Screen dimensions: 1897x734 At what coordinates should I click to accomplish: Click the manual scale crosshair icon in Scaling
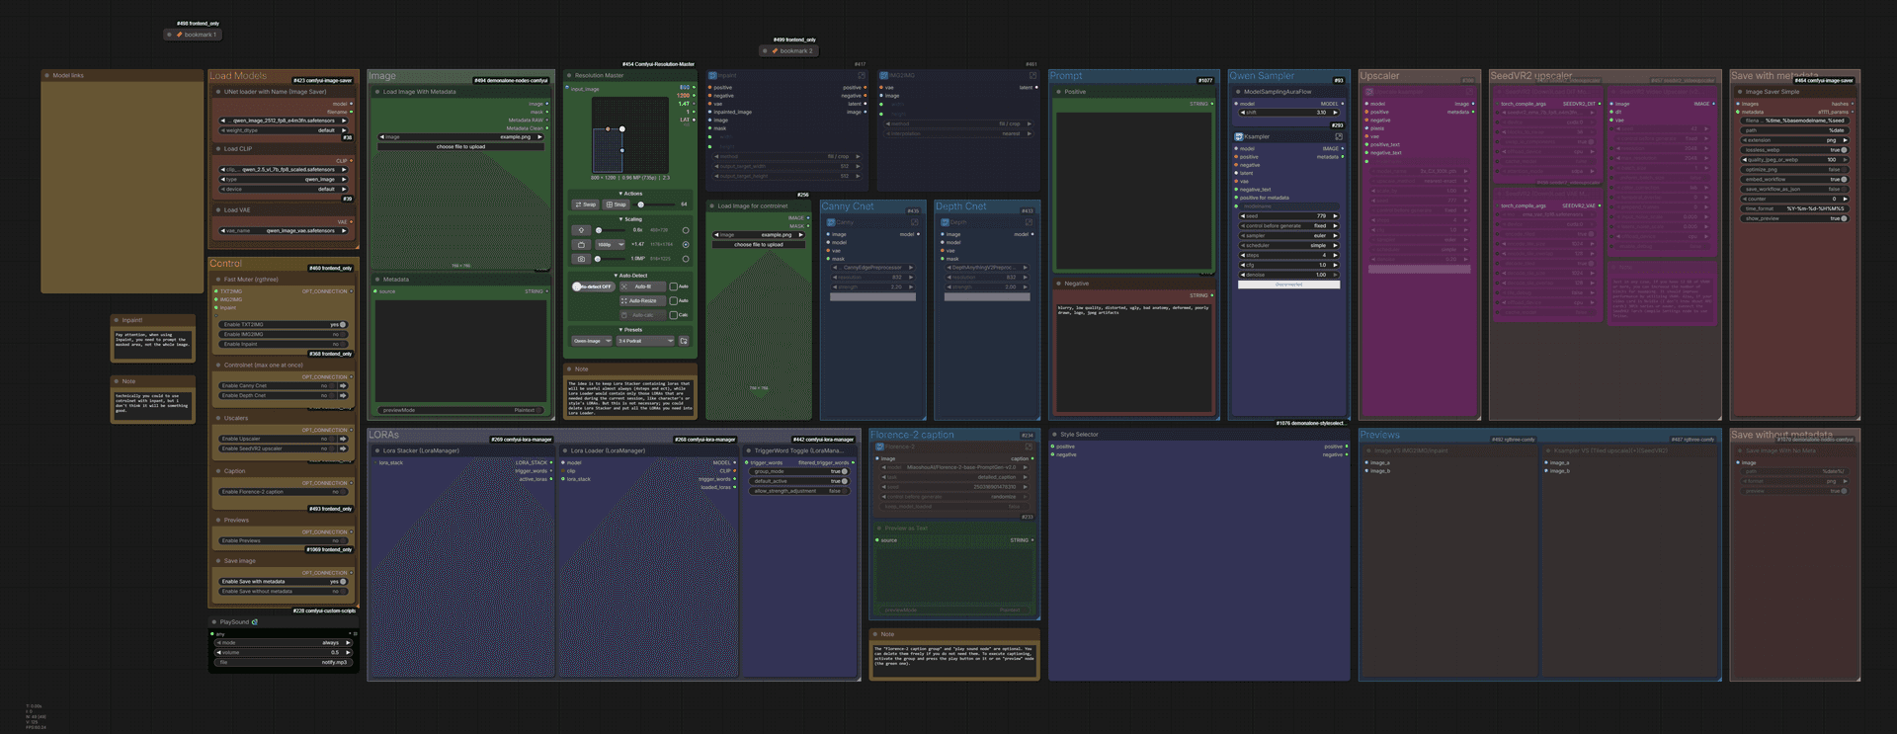[581, 230]
